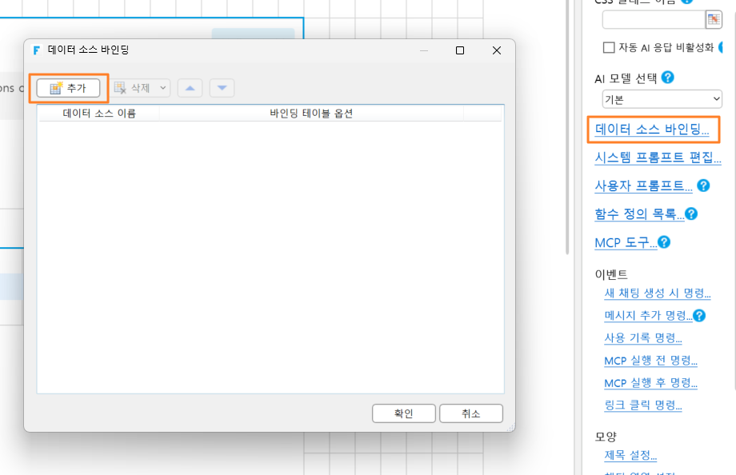Click the help icon beside 사용자 프롬프트
Viewport: 736px width, 475px height.
(x=703, y=186)
